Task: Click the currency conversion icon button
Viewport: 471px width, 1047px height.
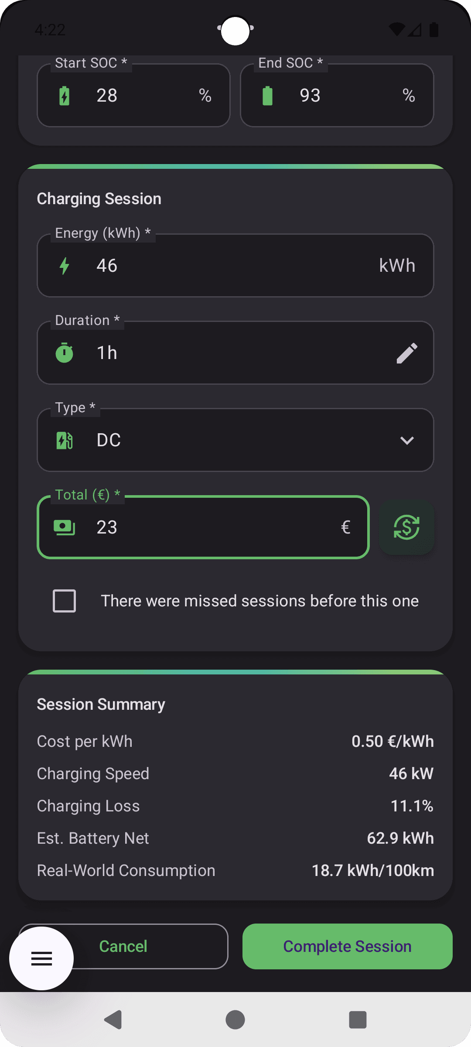Action: tap(406, 527)
